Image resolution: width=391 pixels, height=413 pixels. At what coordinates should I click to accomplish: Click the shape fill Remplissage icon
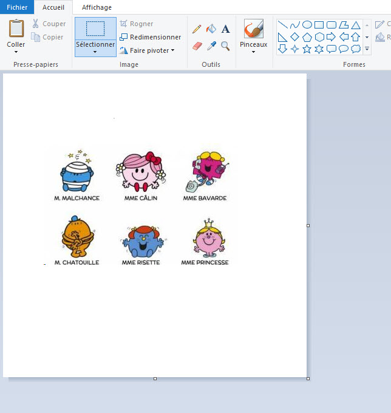380,37
